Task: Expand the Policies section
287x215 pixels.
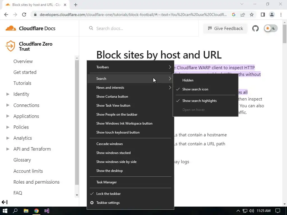Action: pyautogui.click(x=8, y=127)
